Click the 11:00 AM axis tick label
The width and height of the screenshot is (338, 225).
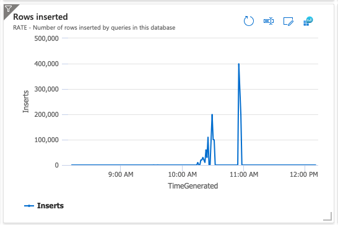[244, 174]
